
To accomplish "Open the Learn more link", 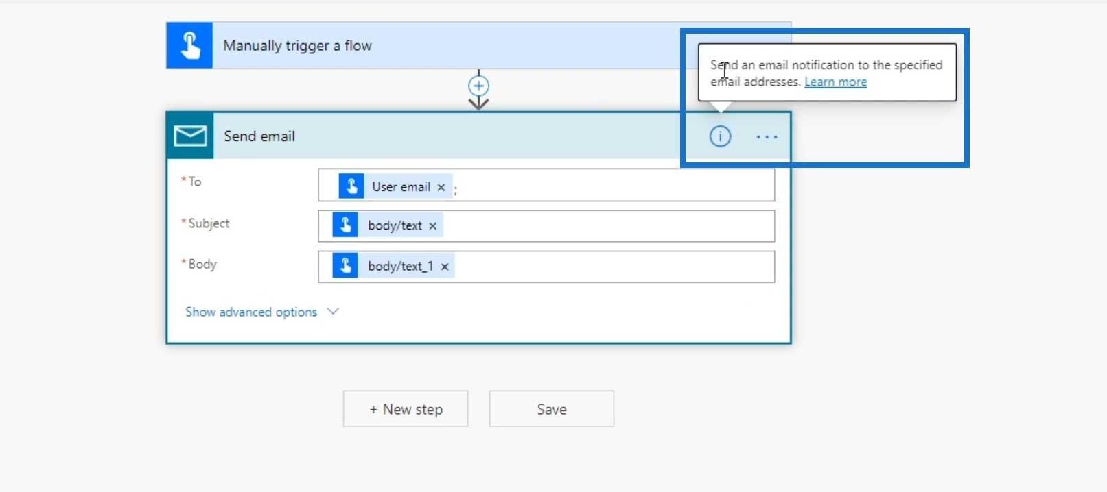I will pyautogui.click(x=835, y=82).
